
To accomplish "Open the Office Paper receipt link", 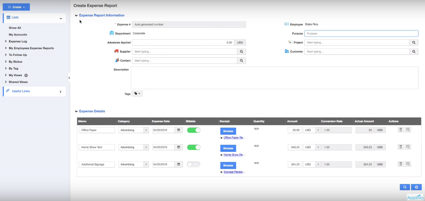I will click(x=234, y=137).
